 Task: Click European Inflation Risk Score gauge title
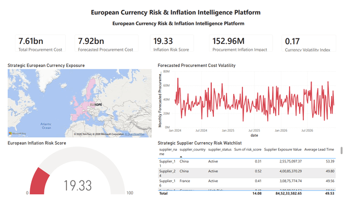37,143
